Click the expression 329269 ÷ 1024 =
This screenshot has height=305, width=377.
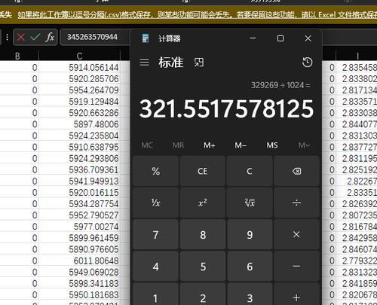(280, 85)
